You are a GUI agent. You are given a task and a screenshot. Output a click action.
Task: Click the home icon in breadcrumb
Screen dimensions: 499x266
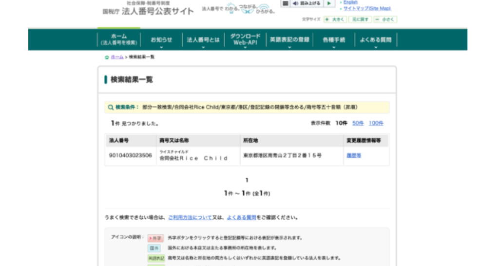tap(107, 57)
